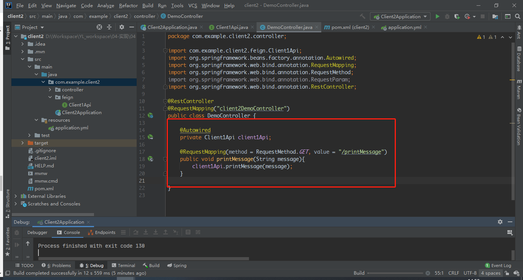Click gutter mapping icon on line 18
Image resolution: width=523 pixels, height=280 pixels.
(150, 159)
